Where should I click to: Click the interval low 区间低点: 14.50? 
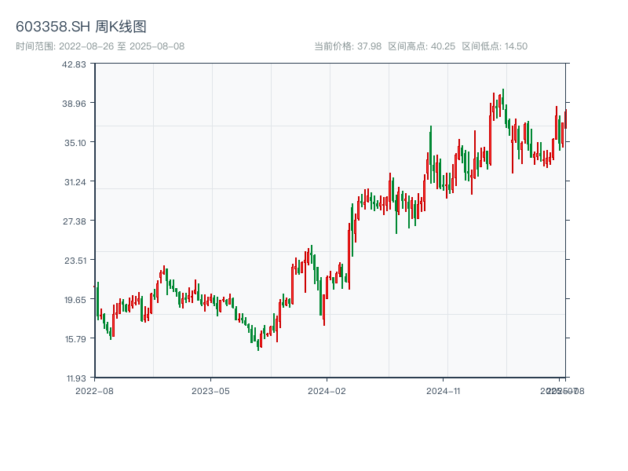point(495,46)
